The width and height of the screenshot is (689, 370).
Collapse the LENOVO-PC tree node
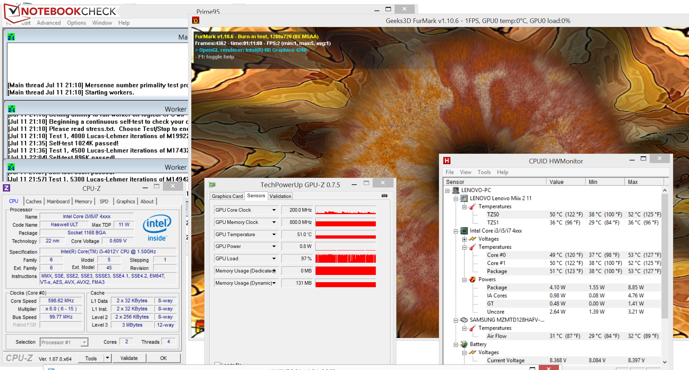click(447, 191)
